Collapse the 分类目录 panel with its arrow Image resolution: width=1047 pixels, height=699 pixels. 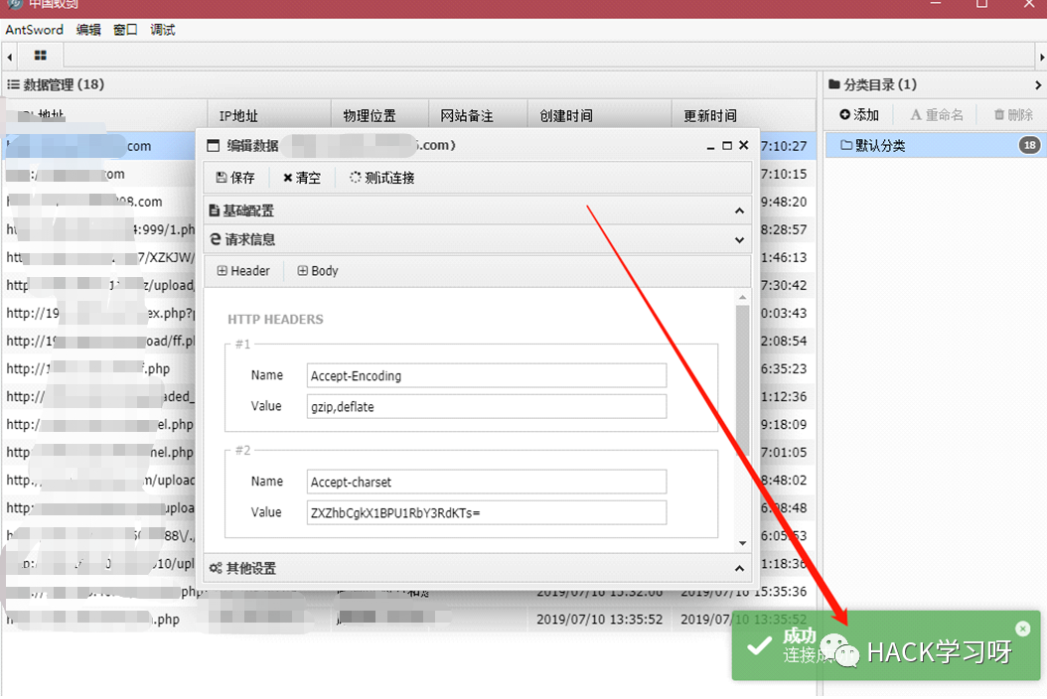point(1038,84)
